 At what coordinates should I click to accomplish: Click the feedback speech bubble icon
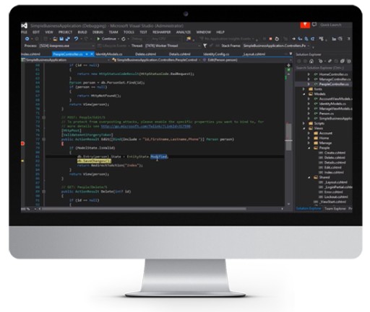(x=314, y=24)
